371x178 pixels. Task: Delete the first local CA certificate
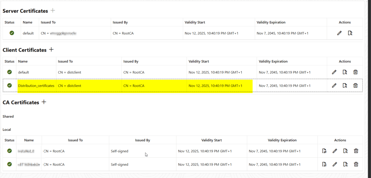tap(356, 151)
